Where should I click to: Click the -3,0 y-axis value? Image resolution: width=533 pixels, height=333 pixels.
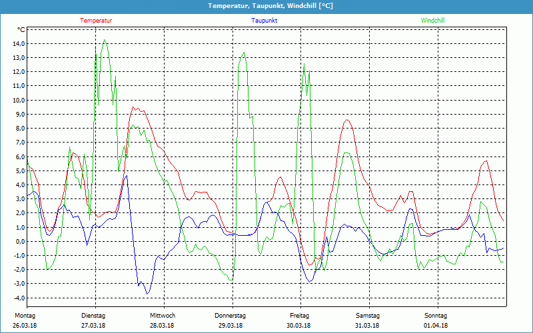pos(19,284)
